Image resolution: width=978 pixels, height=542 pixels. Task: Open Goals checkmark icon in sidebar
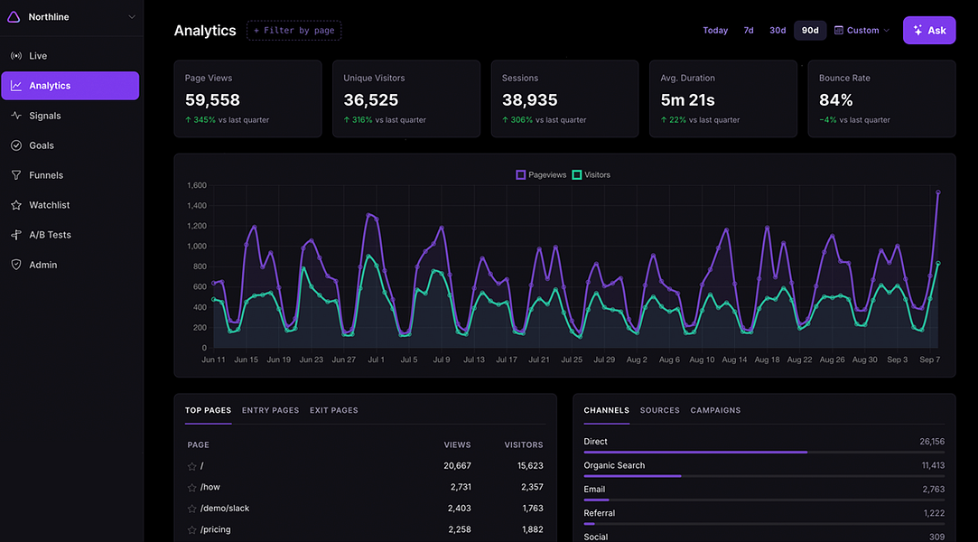pyautogui.click(x=16, y=145)
